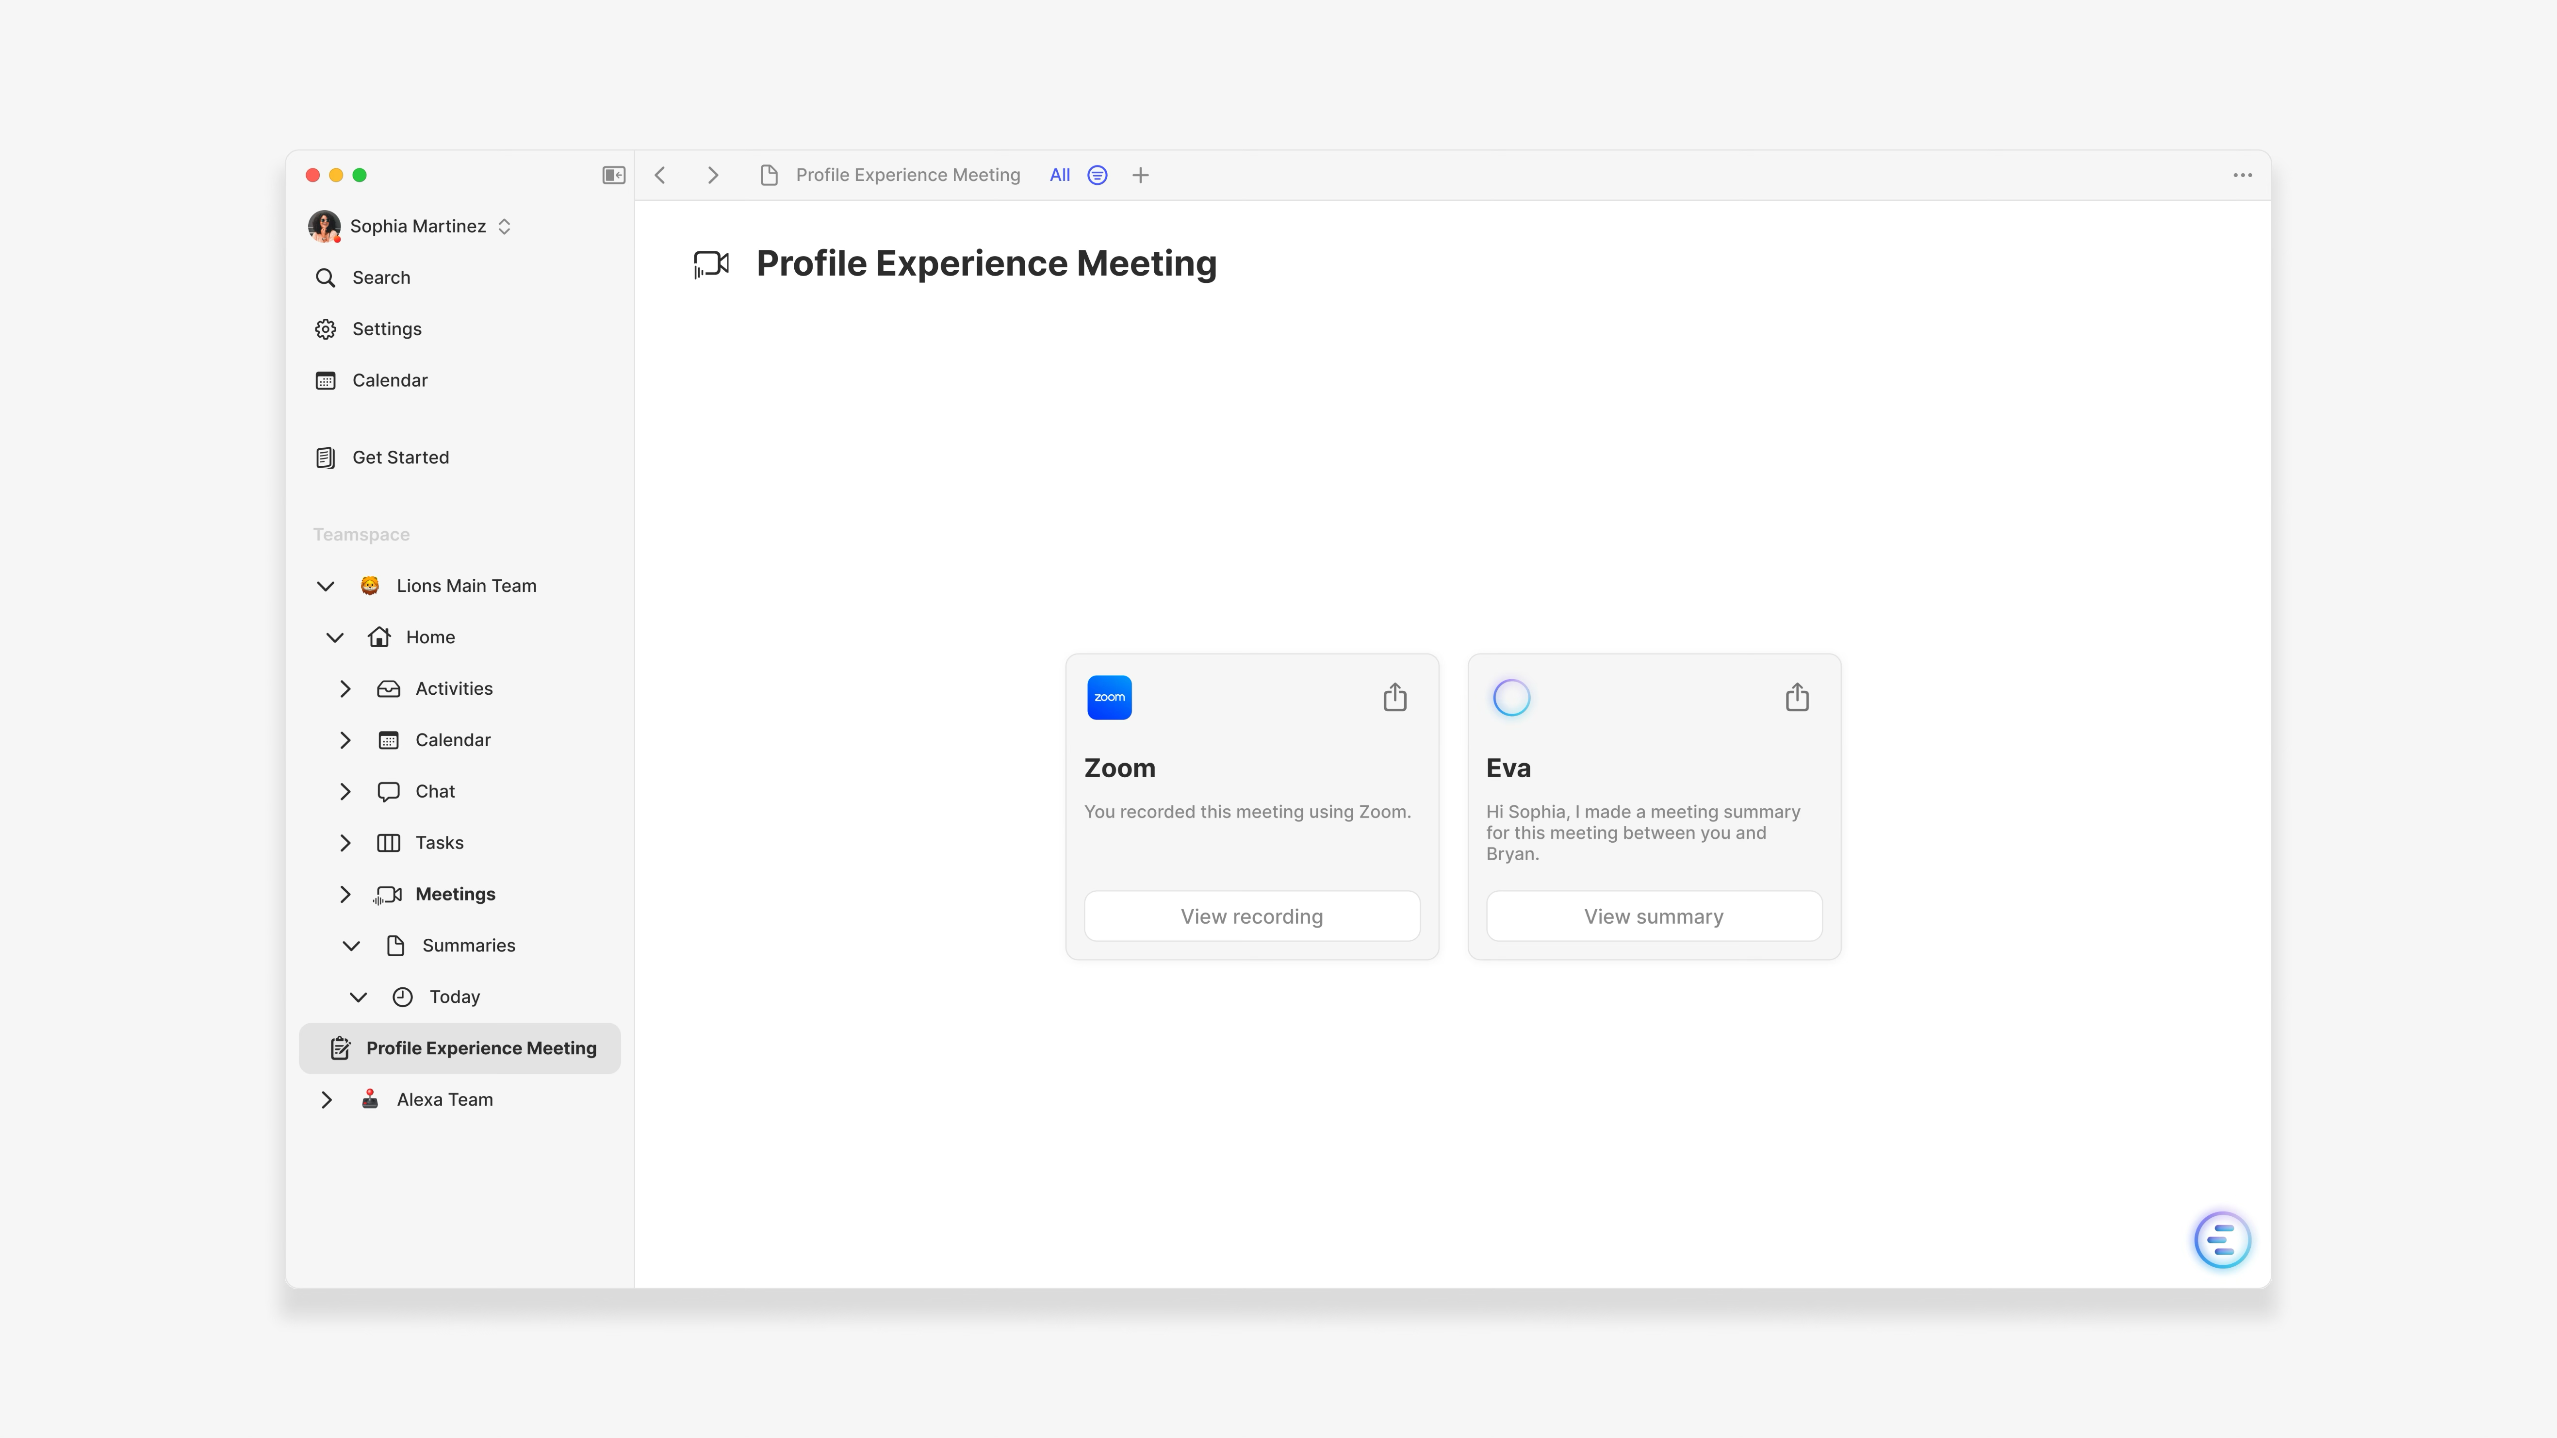Click the View summary button
Screen dimensions: 2557x1438
coord(1653,916)
